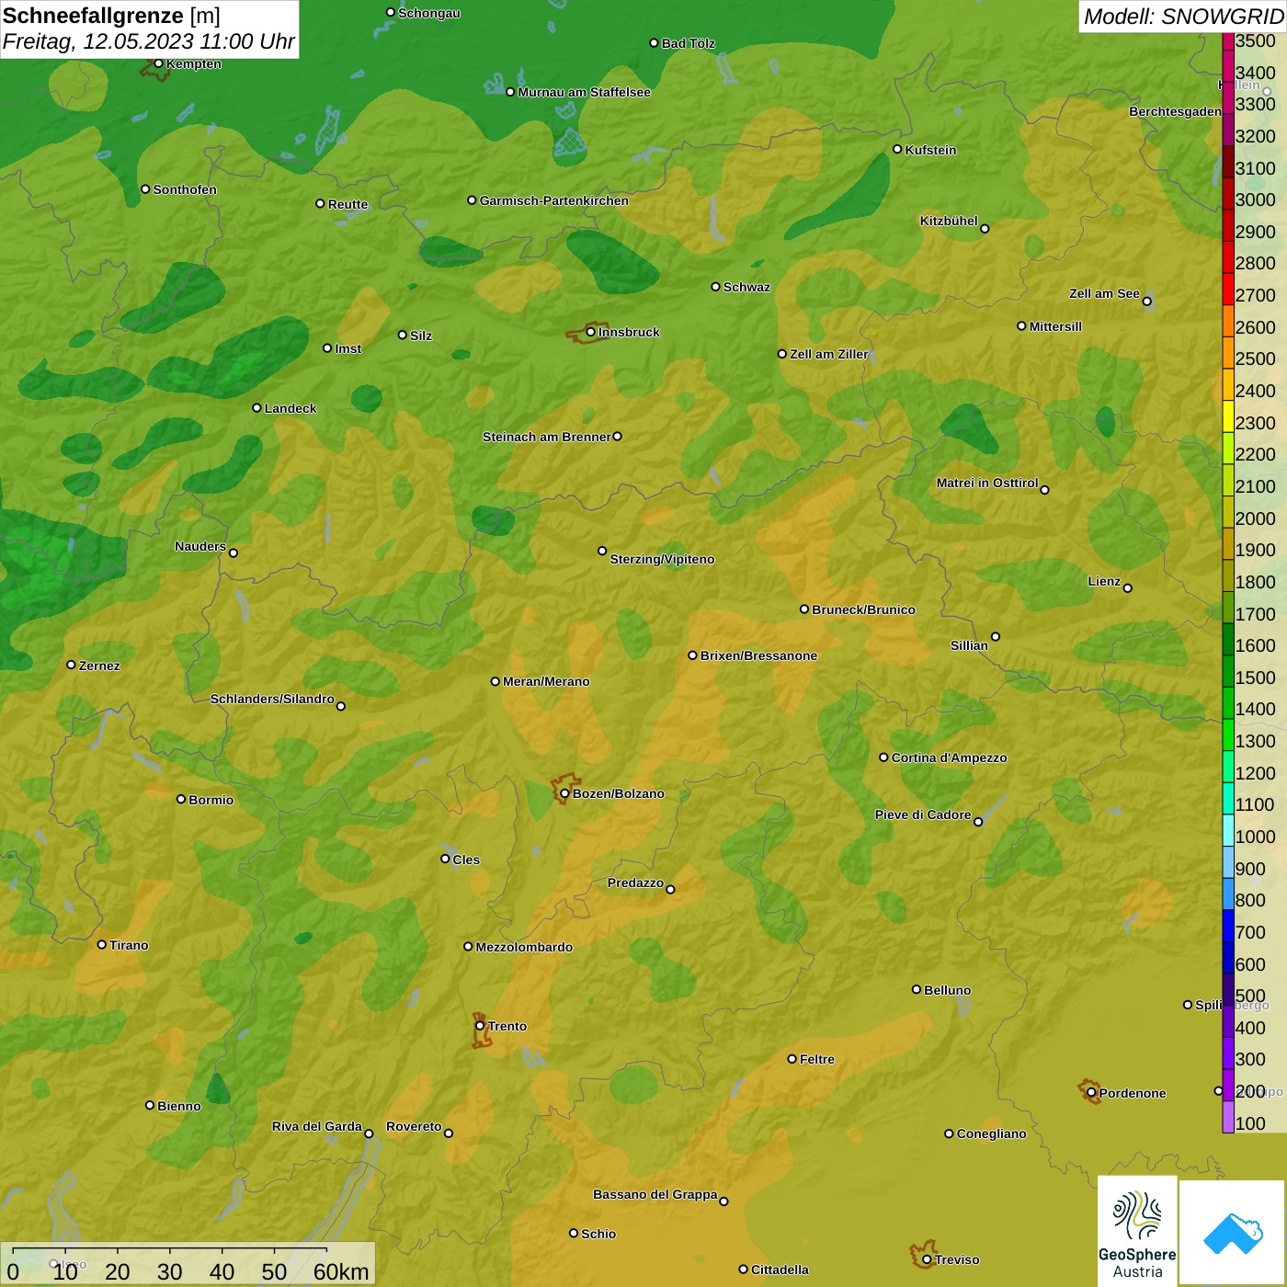Click the Schwaz label
The width and height of the screenshot is (1287, 1287).
(x=747, y=287)
